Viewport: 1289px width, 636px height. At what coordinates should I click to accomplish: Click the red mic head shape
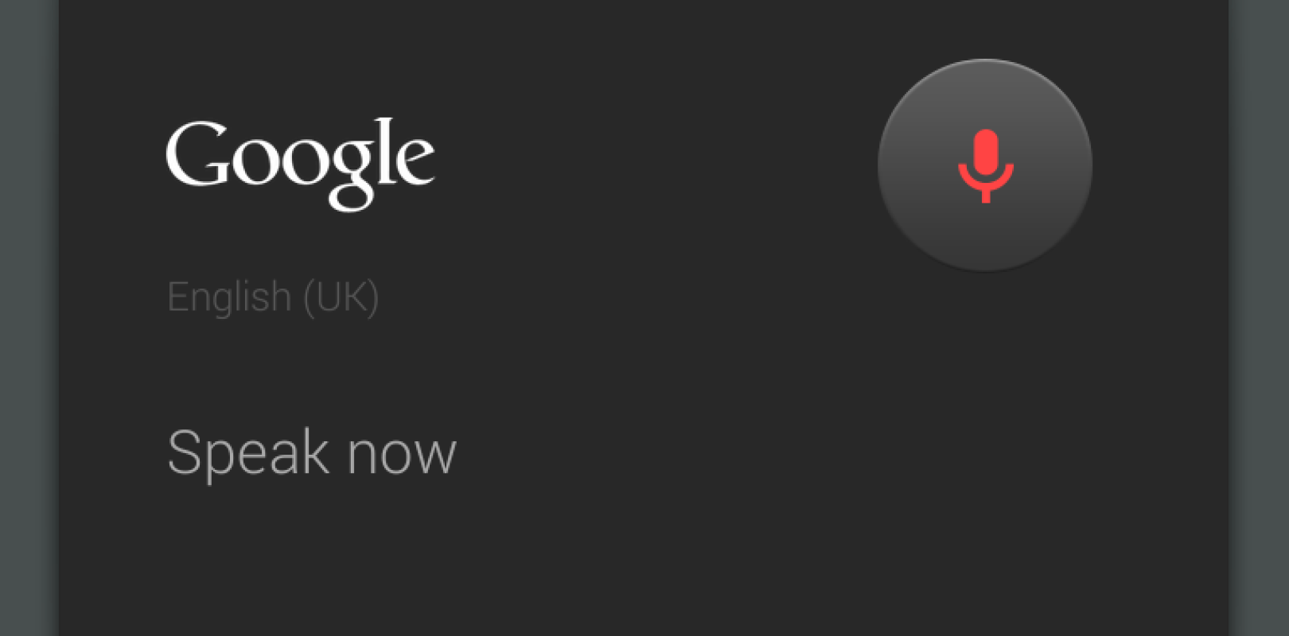tap(985, 153)
